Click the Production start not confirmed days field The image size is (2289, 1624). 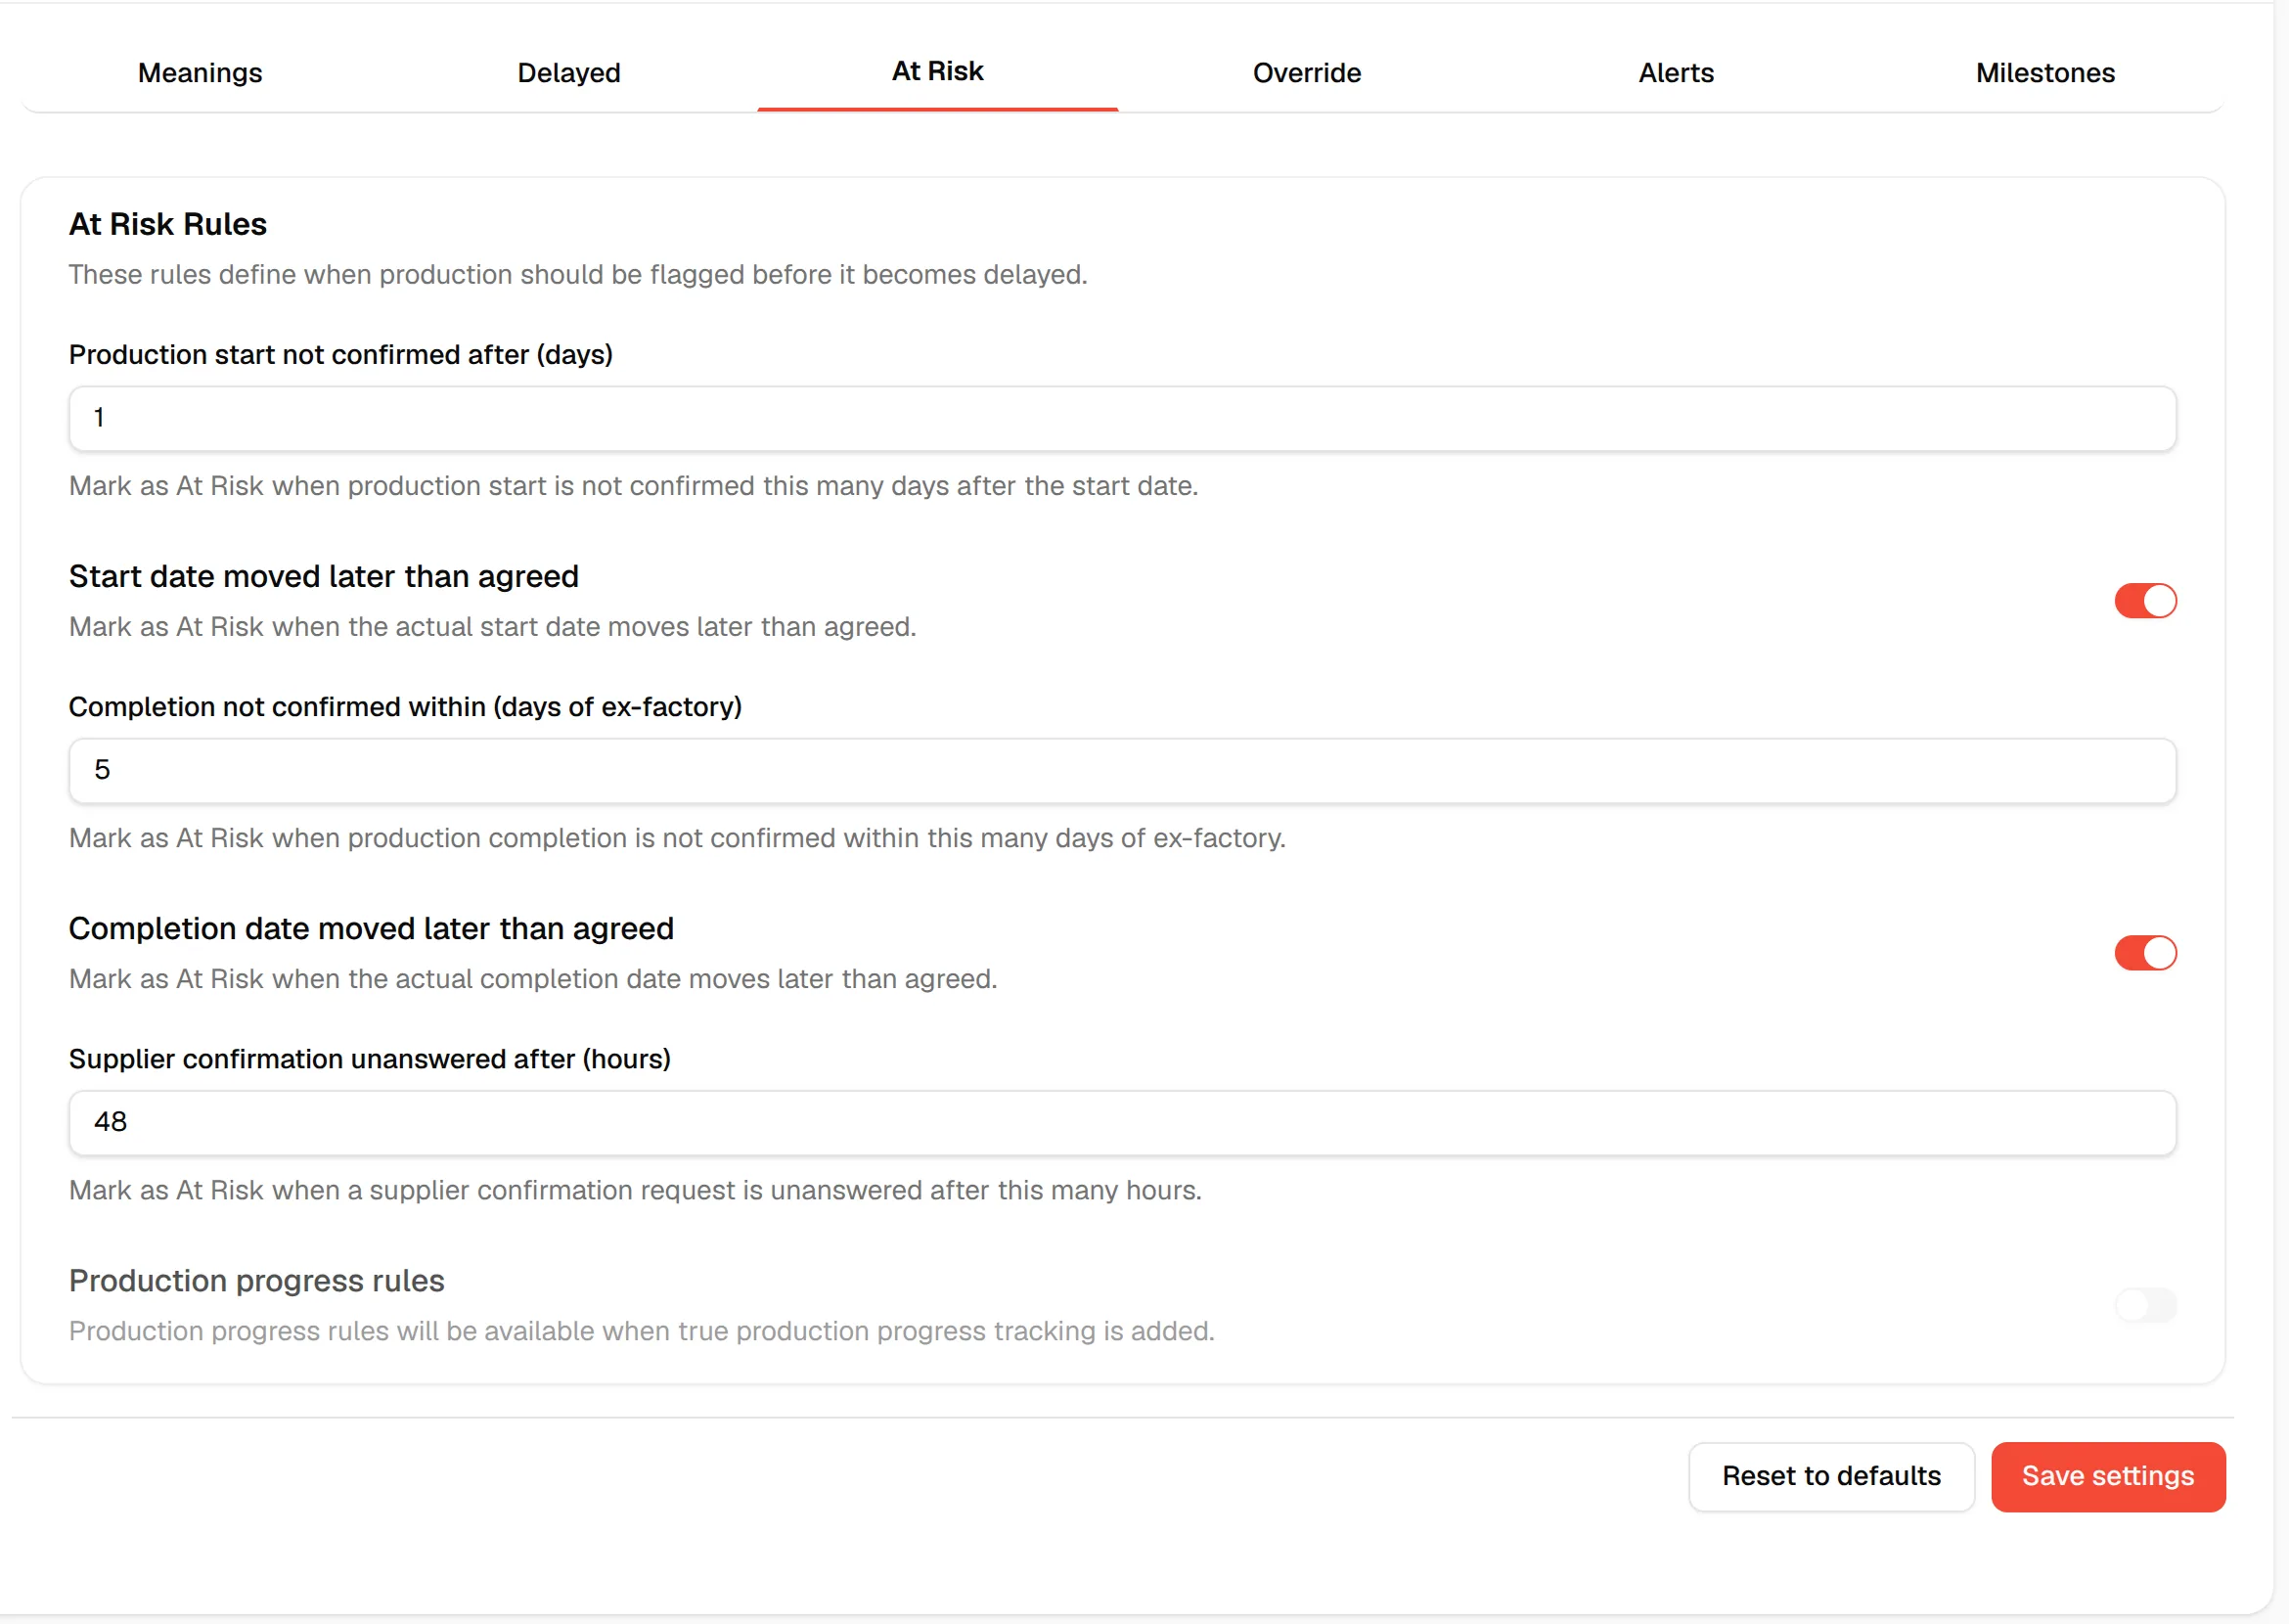[x=1122, y=418]
